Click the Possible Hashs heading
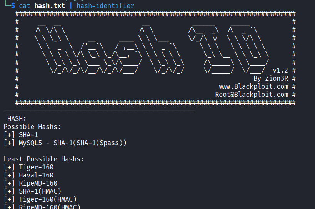 point(32,127)
